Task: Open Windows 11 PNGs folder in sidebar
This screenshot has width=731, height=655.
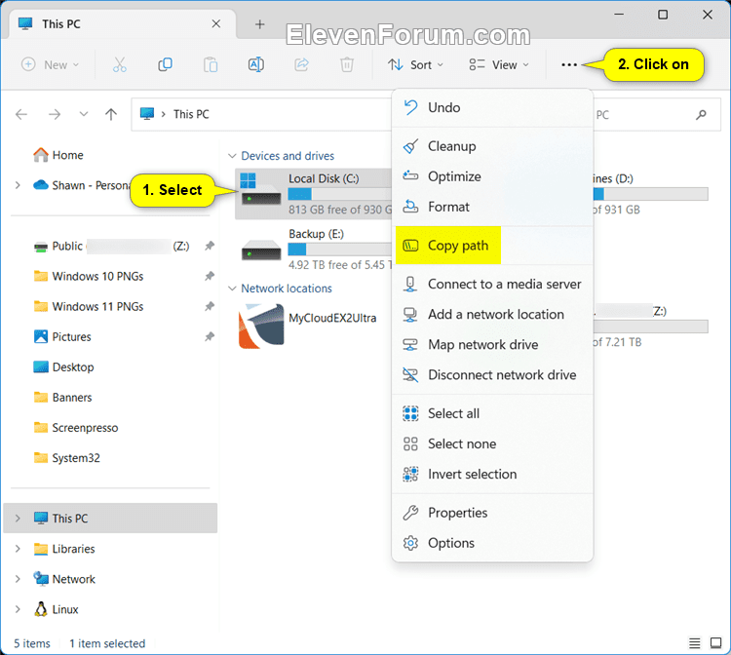Action: [89, 306]
